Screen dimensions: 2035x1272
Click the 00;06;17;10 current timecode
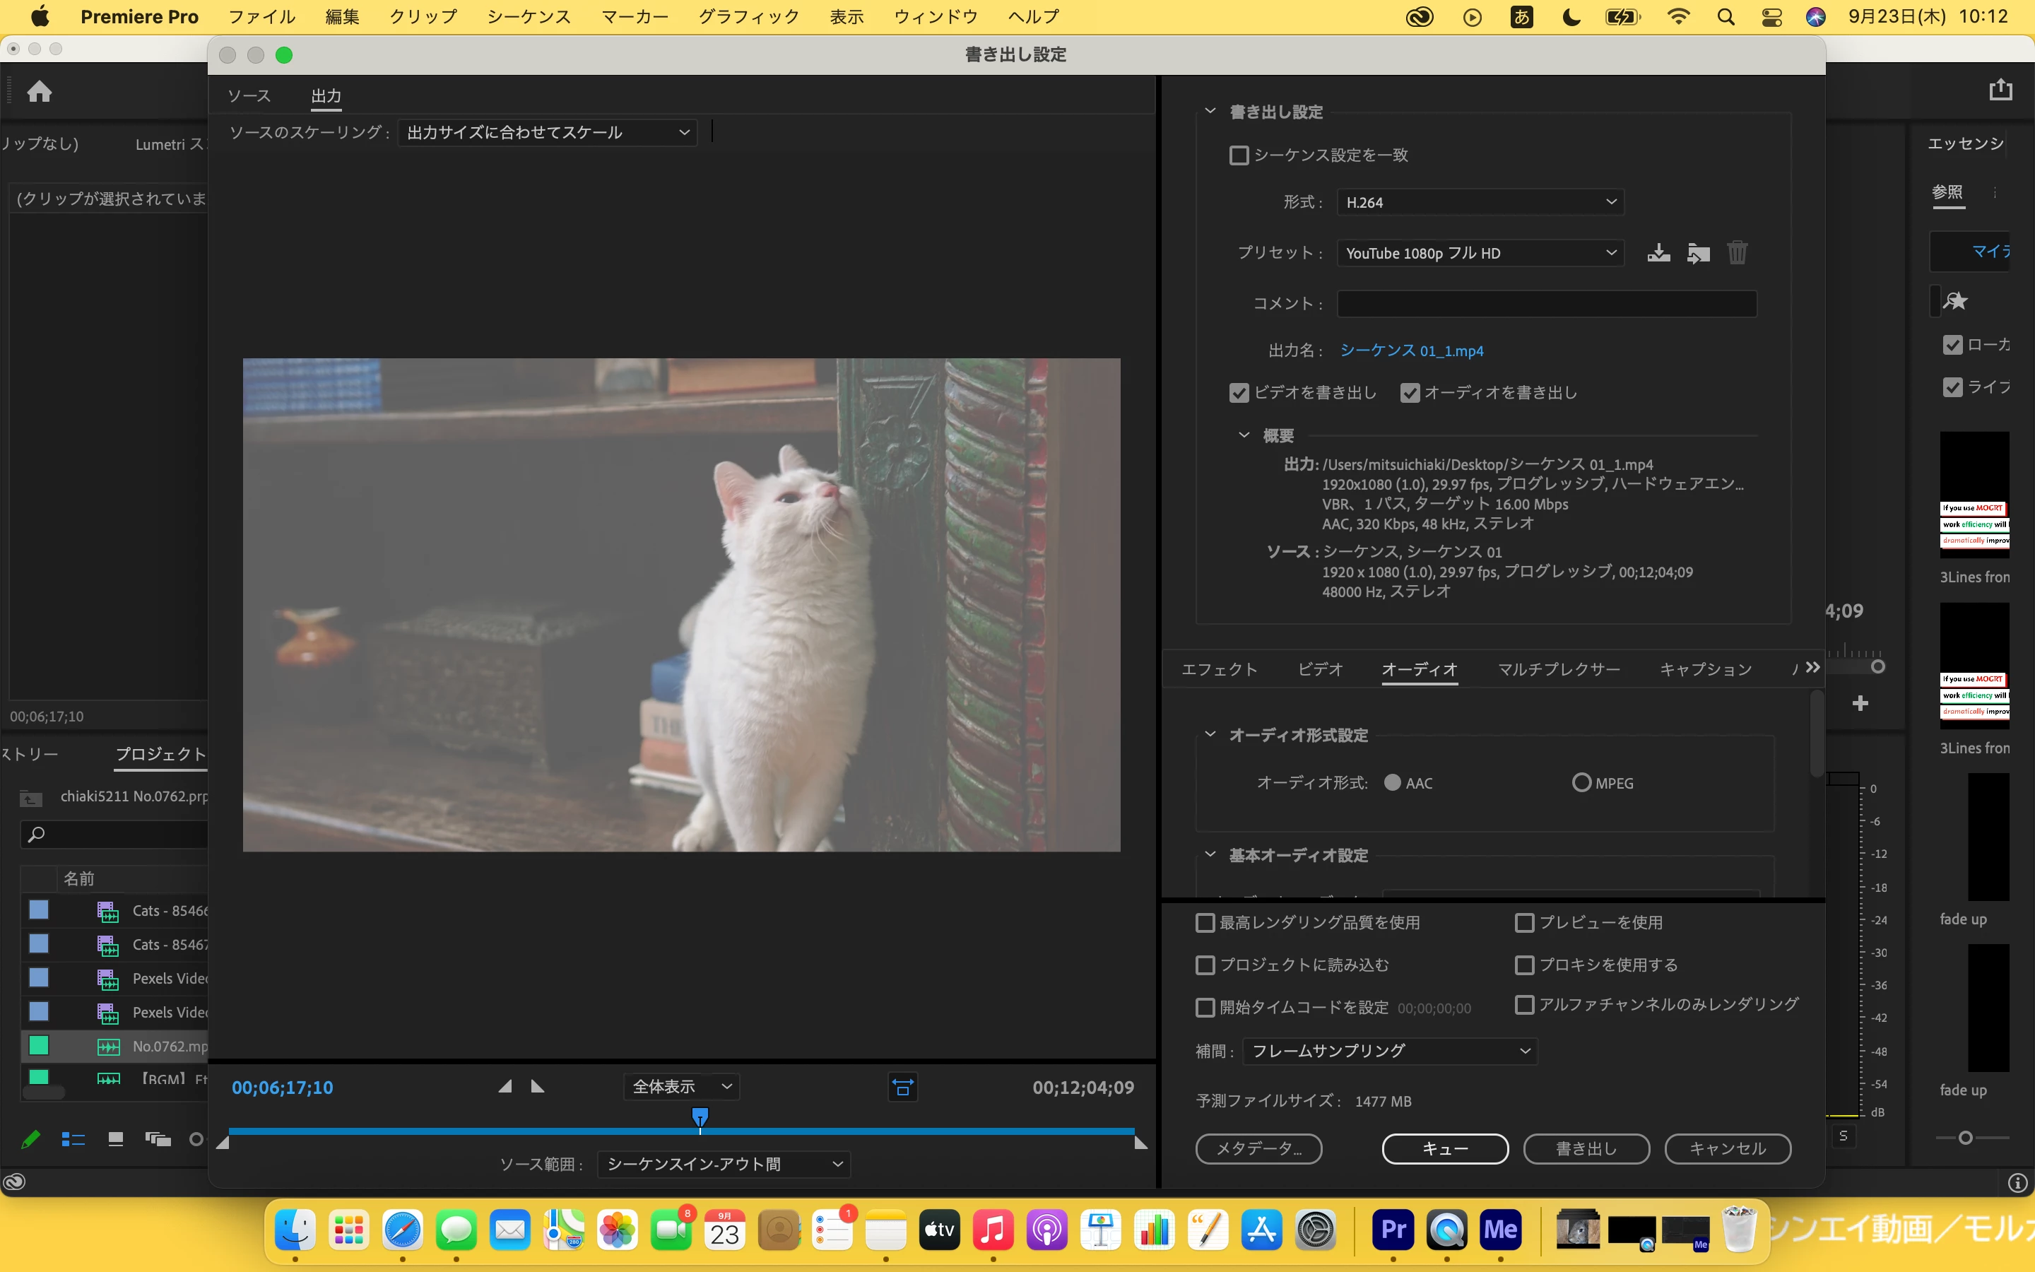[x=283, y=1087]
